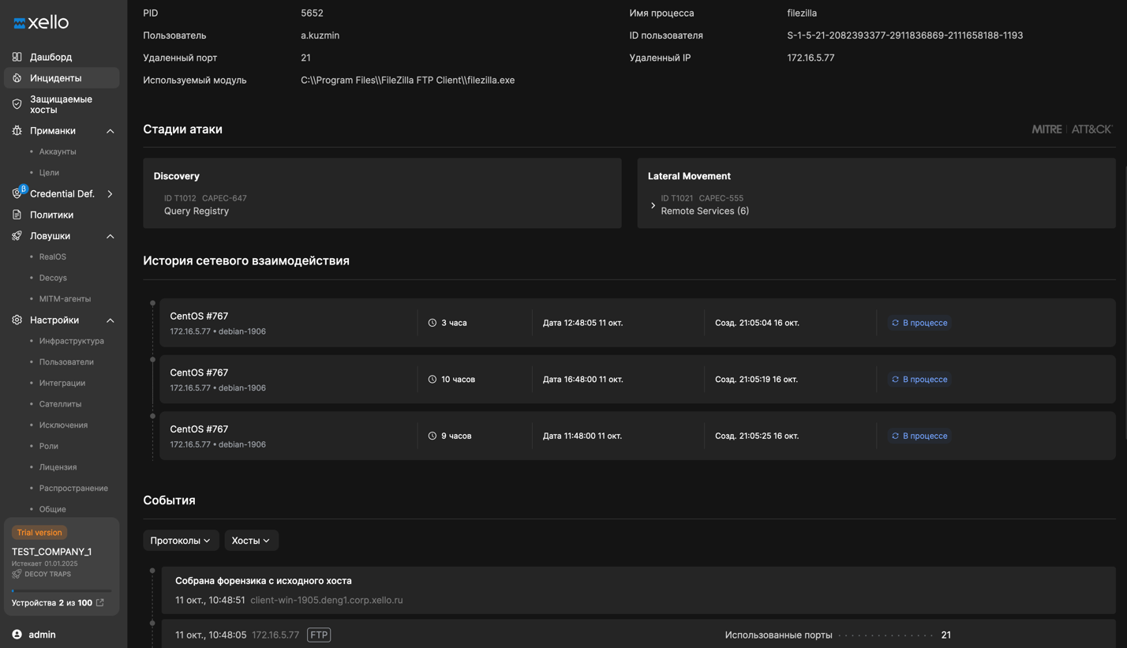
Task: Click the admin user avatar icon
Action: pyautogui.click(x=17, y=635)
